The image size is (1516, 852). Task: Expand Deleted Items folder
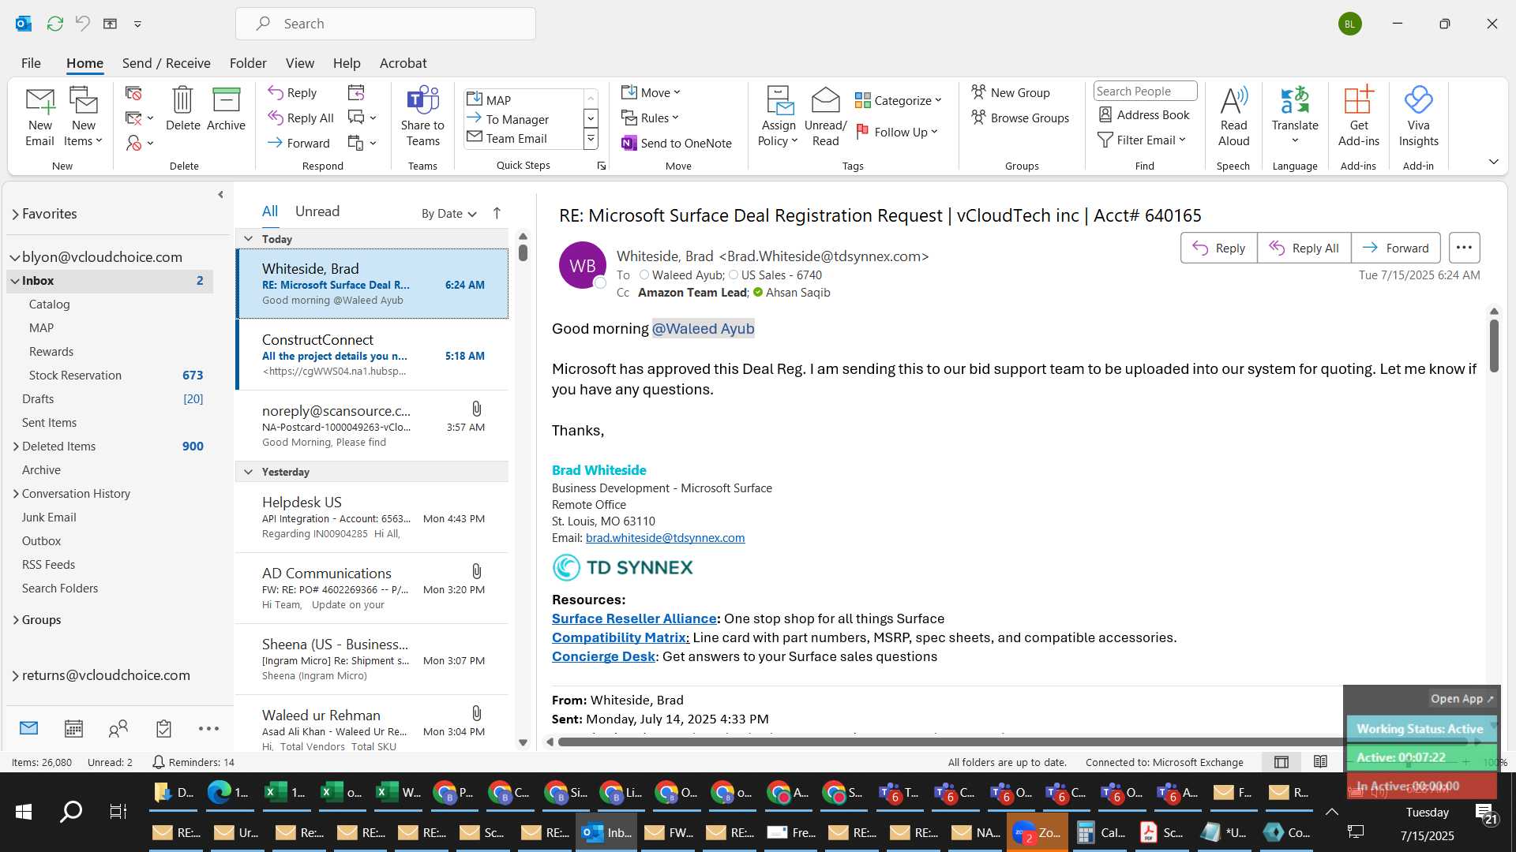tap(16, 447)
